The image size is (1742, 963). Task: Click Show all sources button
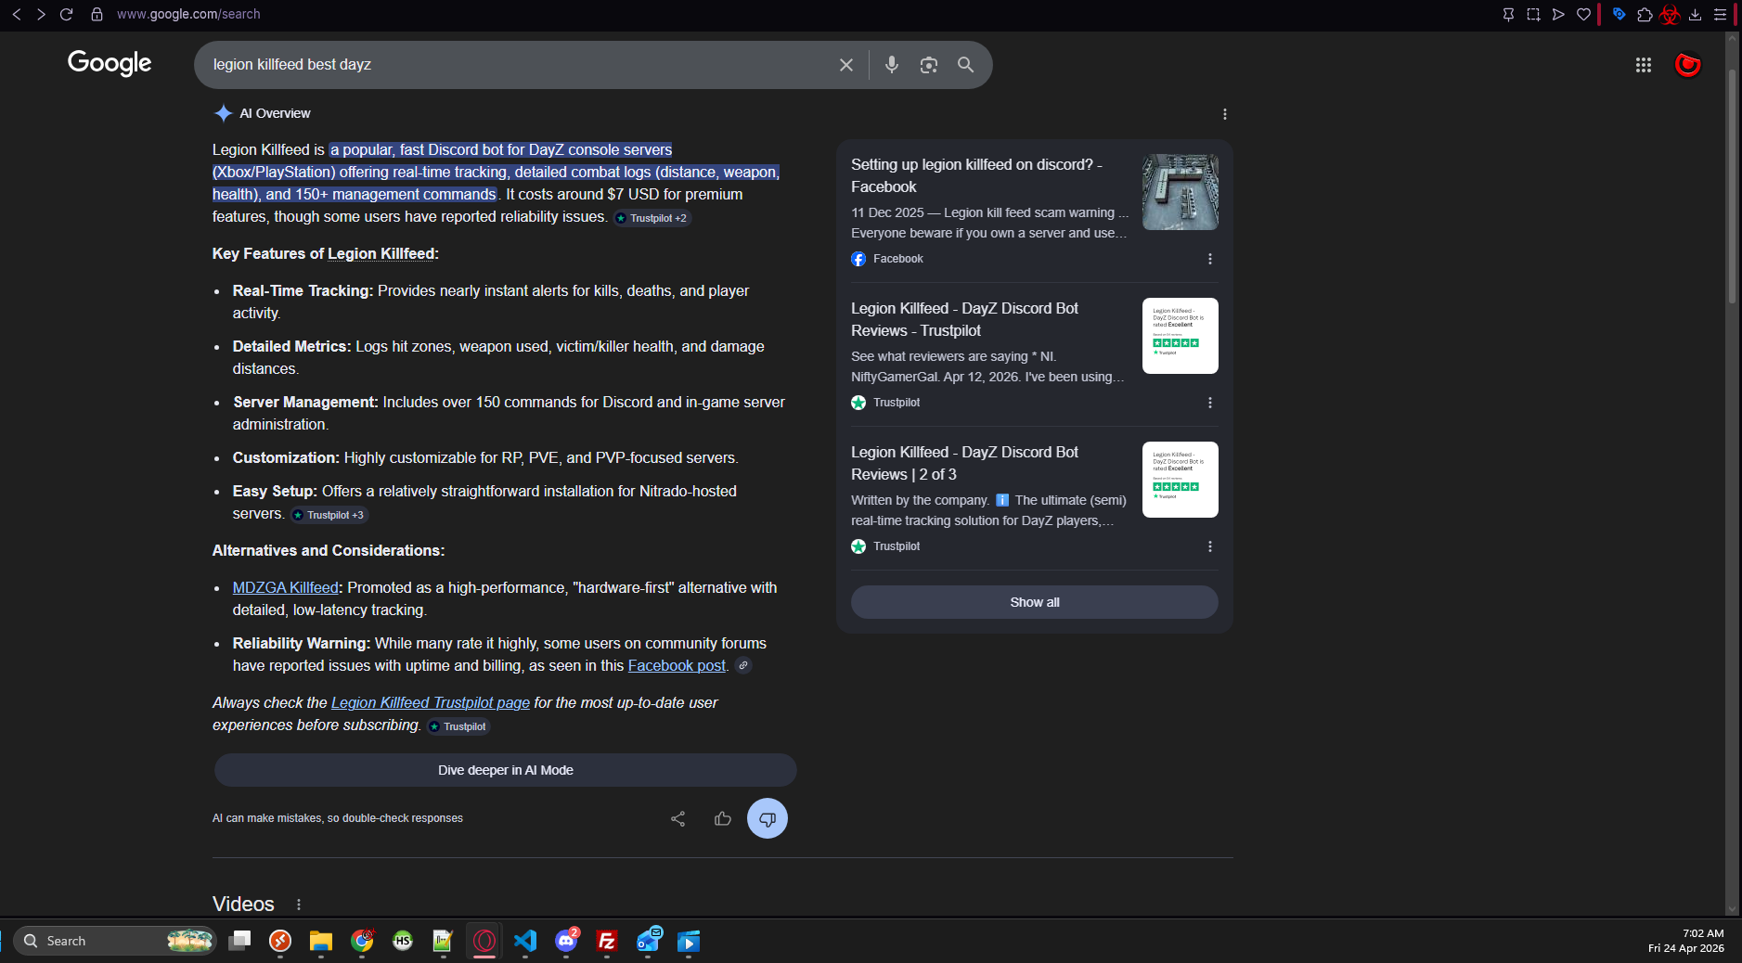[x=1035, y=602]
